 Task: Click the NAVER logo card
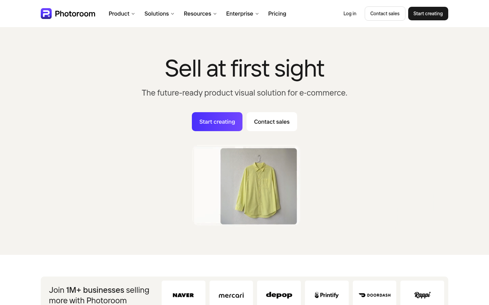click(183, 293)
